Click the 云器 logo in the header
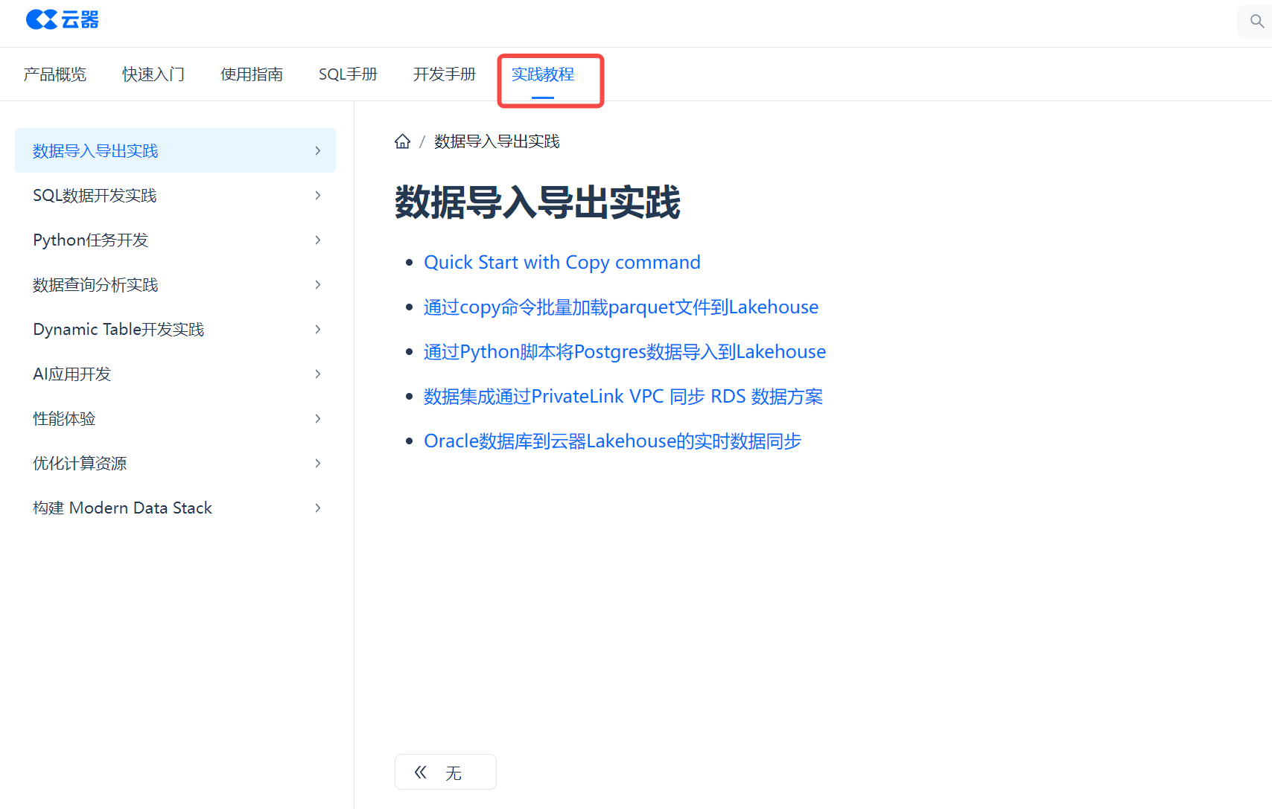 (63, 20)
